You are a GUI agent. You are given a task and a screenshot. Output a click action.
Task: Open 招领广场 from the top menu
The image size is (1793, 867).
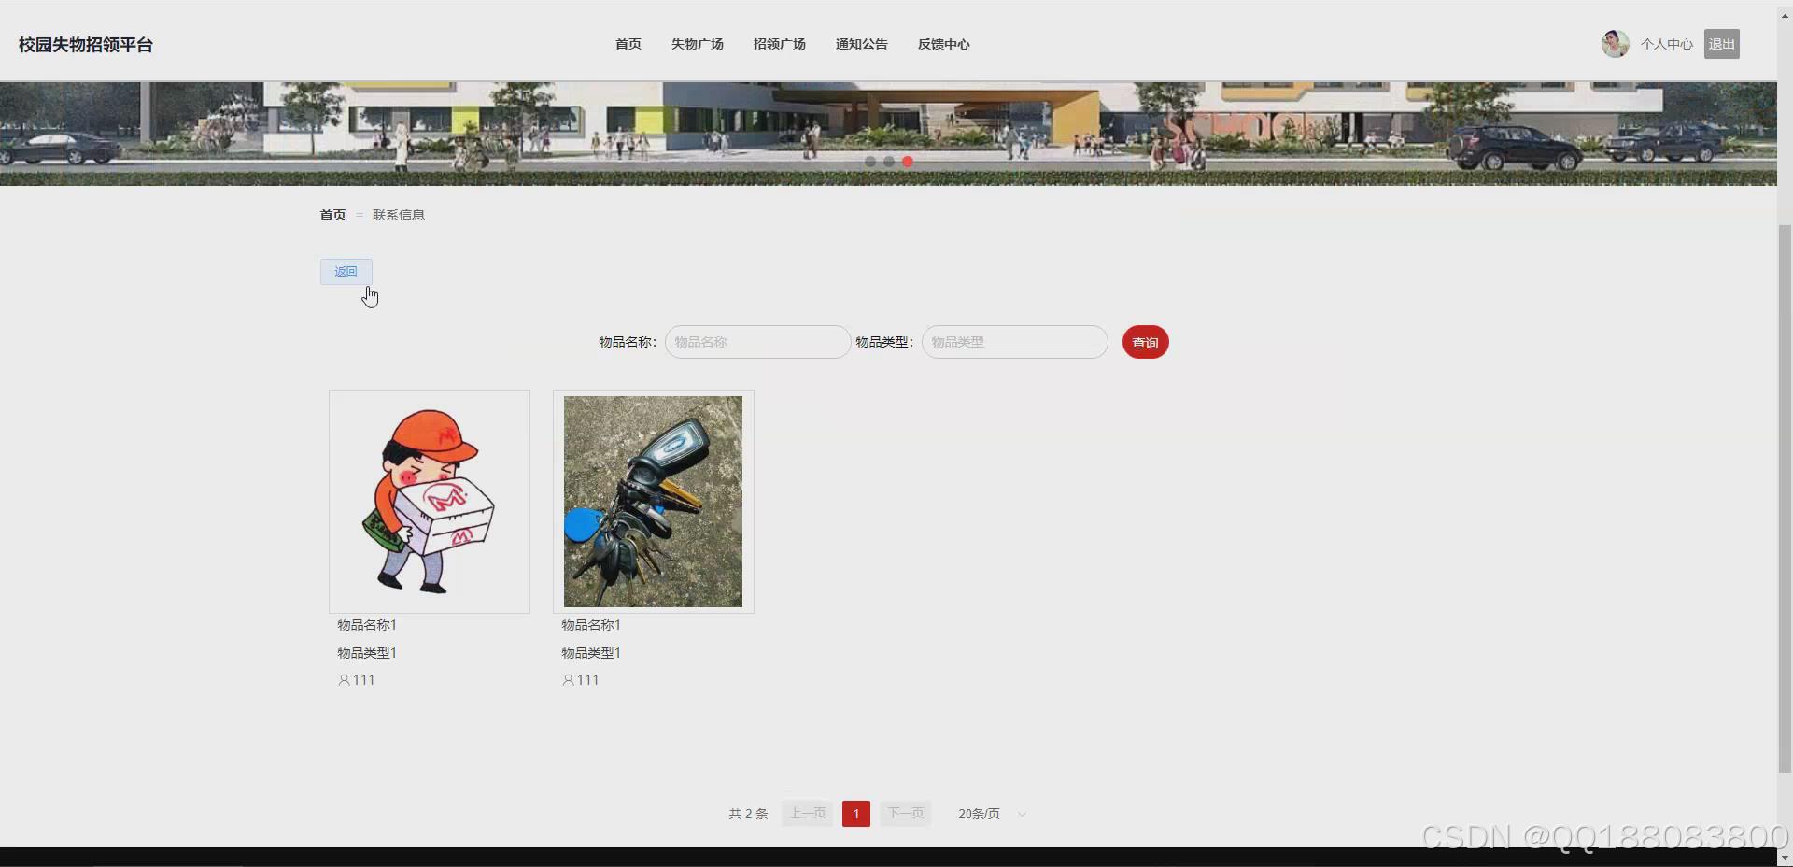tap(779, 44)
